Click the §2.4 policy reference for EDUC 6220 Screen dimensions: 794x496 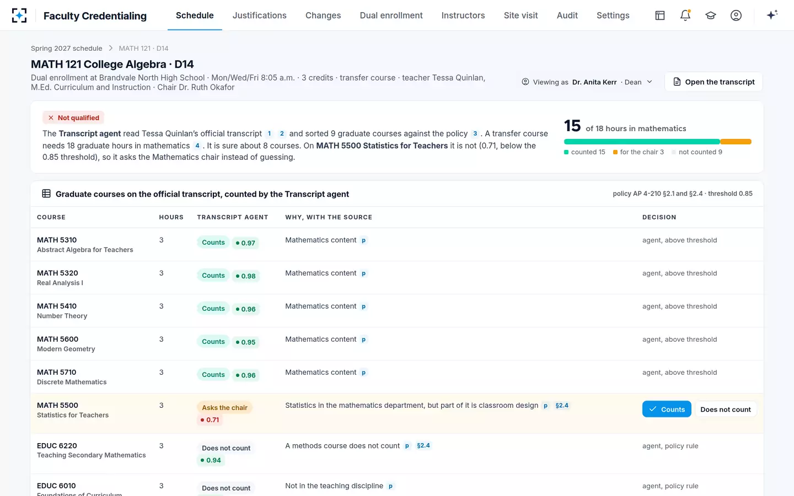click(423, 446)
